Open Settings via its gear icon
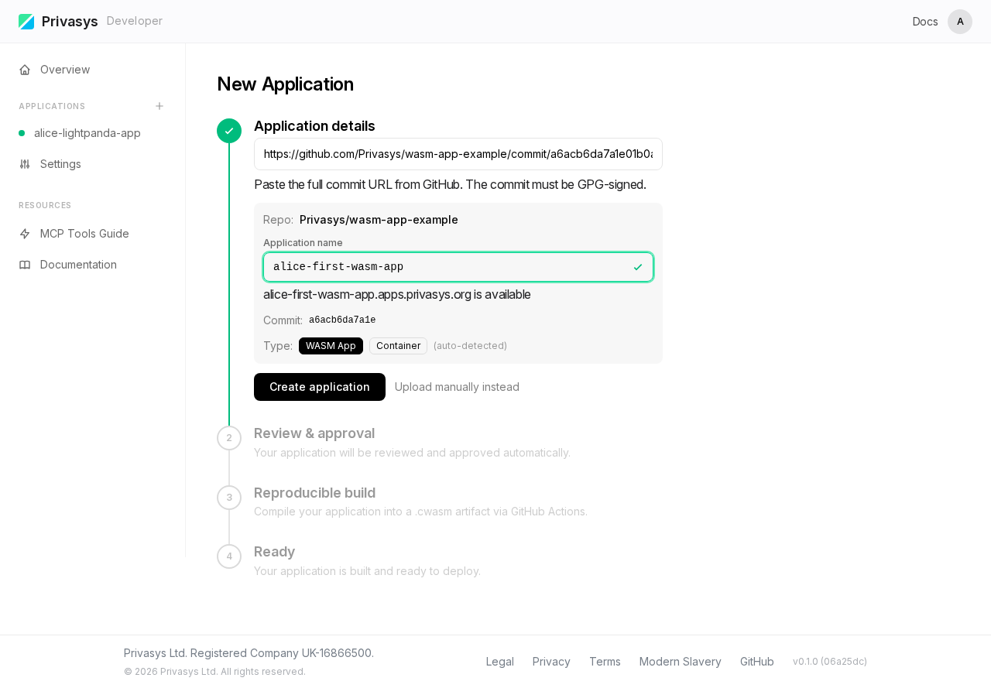This screenshot has height=688, width=991. pos(23,164)
